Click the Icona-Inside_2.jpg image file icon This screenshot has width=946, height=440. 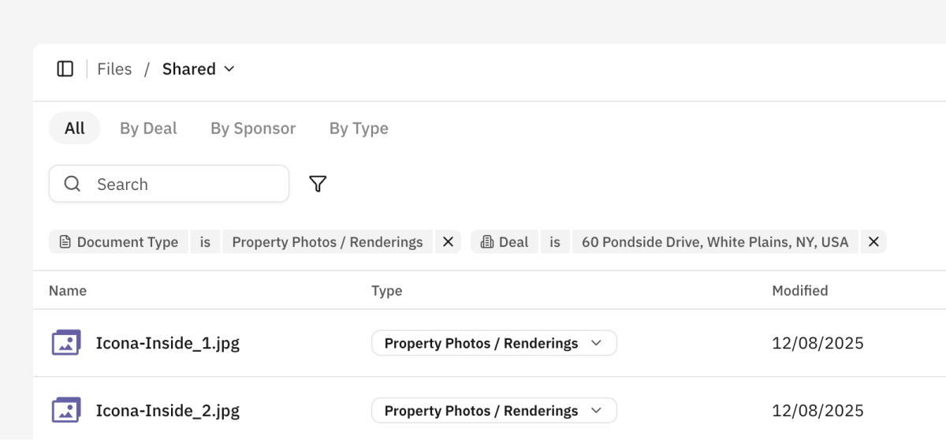tap(66, 411)
